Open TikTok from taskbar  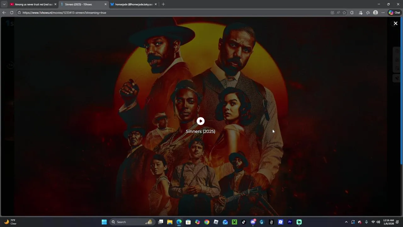243,222
